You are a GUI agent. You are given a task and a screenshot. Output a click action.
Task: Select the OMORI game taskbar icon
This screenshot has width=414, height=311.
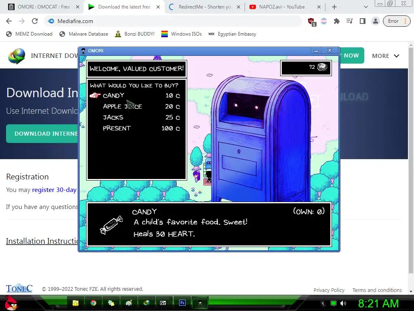[x=200, y=303]
